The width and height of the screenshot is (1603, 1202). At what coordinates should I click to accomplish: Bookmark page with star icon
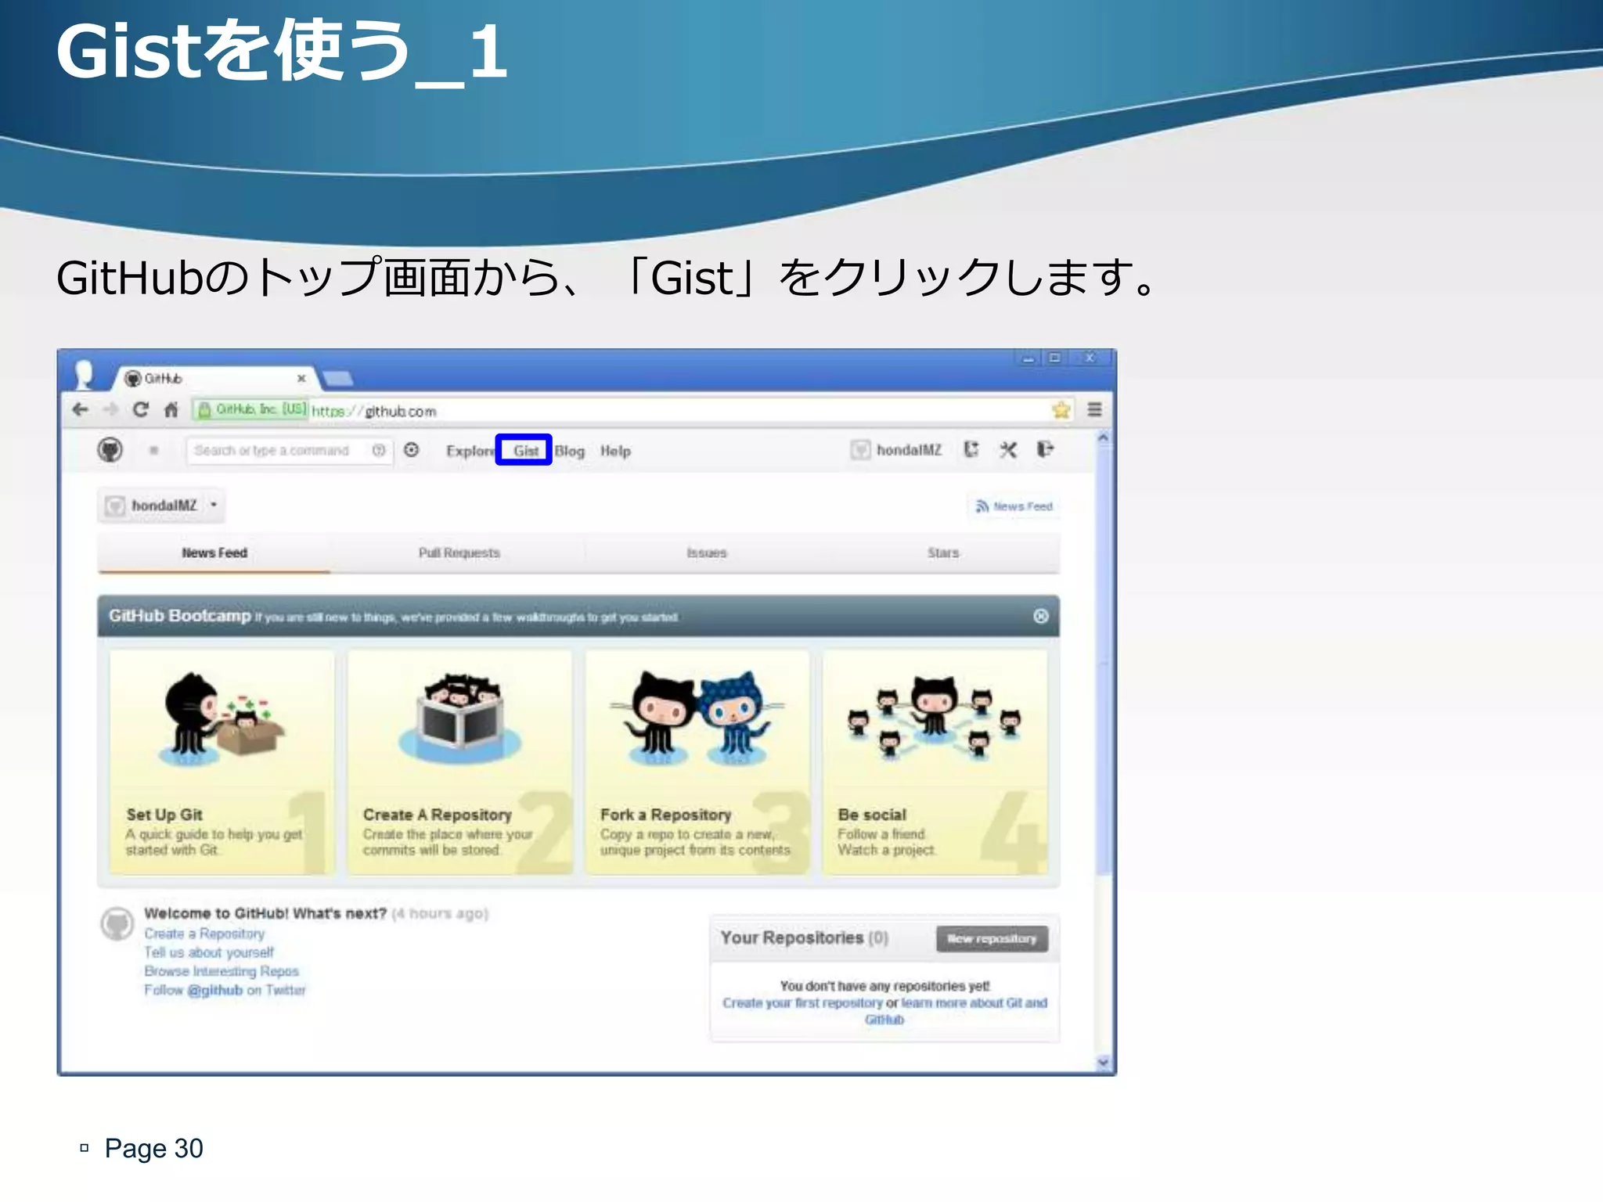pos(1061,410)
